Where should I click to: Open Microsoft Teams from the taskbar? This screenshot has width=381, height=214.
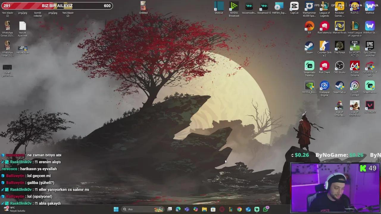point(187,209)
